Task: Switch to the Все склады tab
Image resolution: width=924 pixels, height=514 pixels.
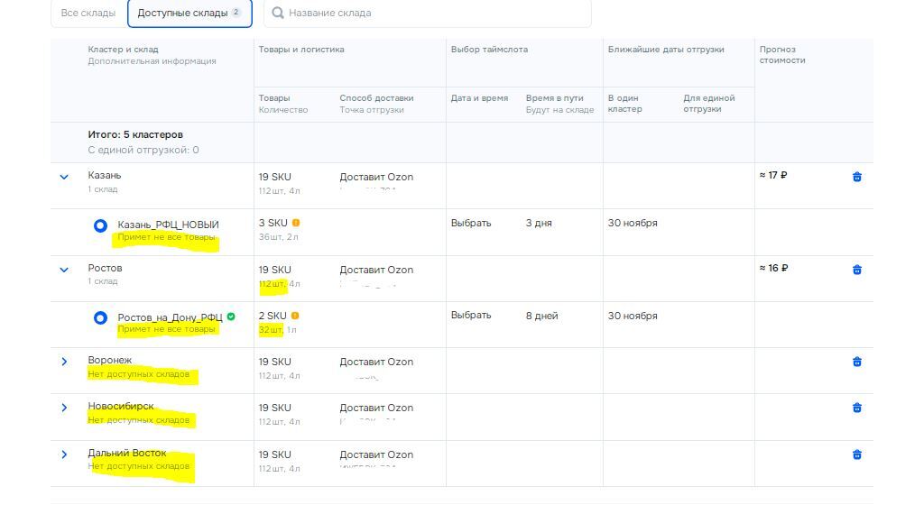Action: point(88,14)
